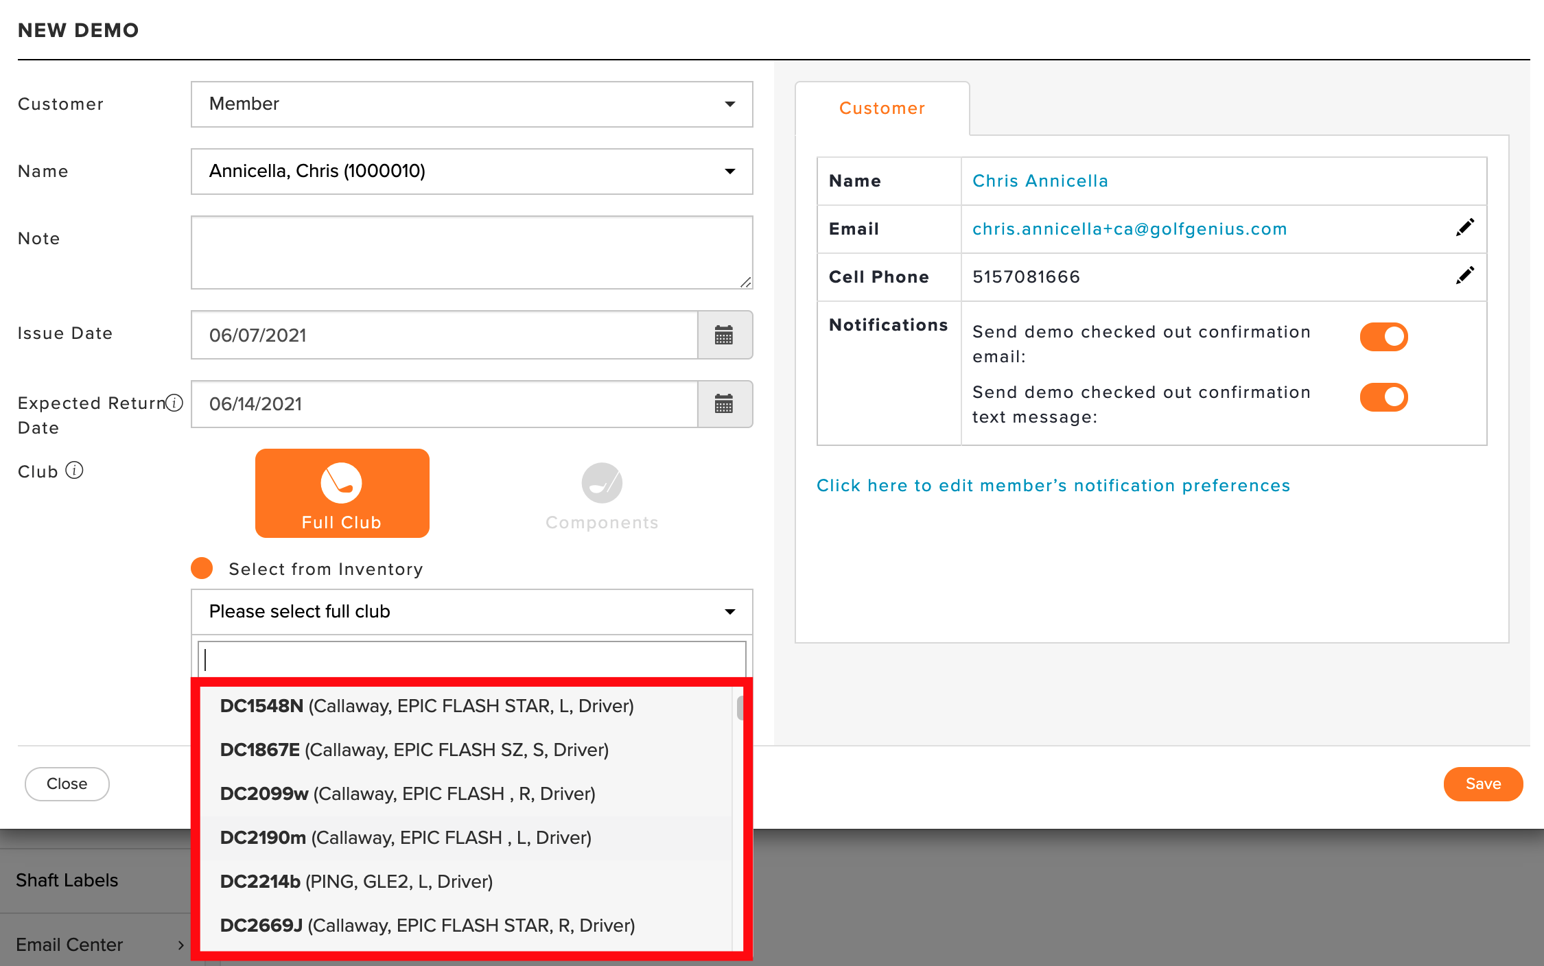The image size is (1544, 966).
Task: Open the Expected Return Date calendar picker
Action: 725,404
